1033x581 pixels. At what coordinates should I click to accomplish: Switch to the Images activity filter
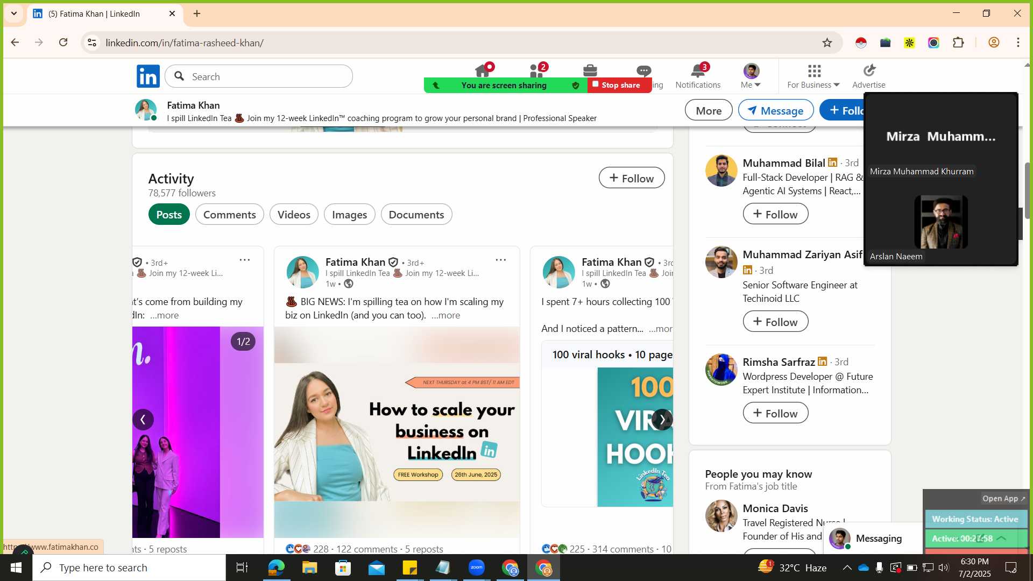point(350,214)
